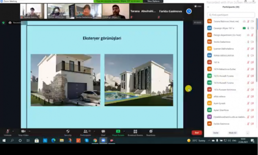Collapse the Participants panel chevron
This screenshot has height=155, width=258.
tap(208, 7)
